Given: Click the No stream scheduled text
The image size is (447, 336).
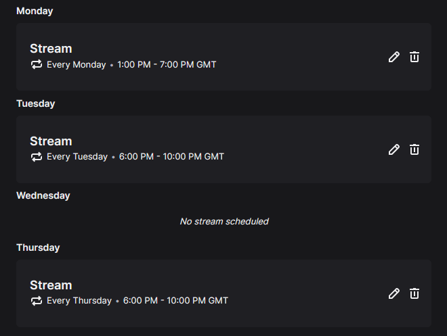Looking at the screenshot, I should 224,221.
